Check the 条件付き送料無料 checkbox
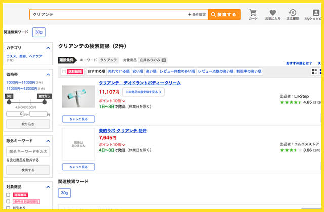324x212 pixels. (8, 201)
